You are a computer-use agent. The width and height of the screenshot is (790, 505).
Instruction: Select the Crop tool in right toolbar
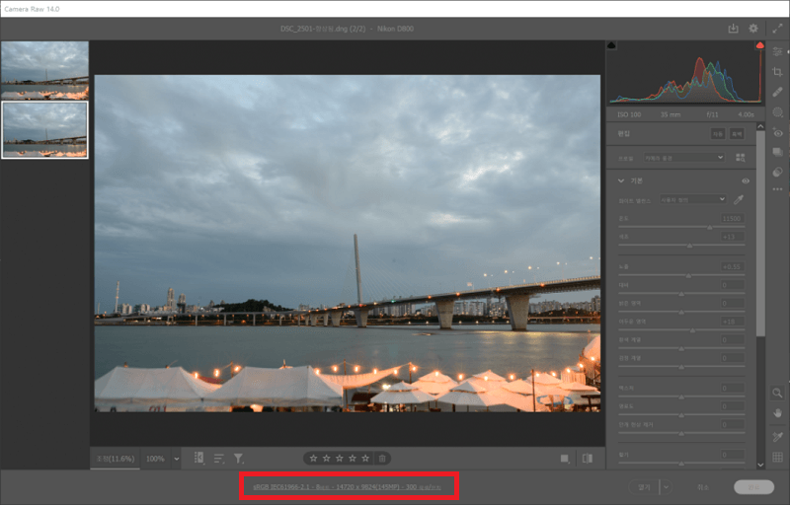777,72
